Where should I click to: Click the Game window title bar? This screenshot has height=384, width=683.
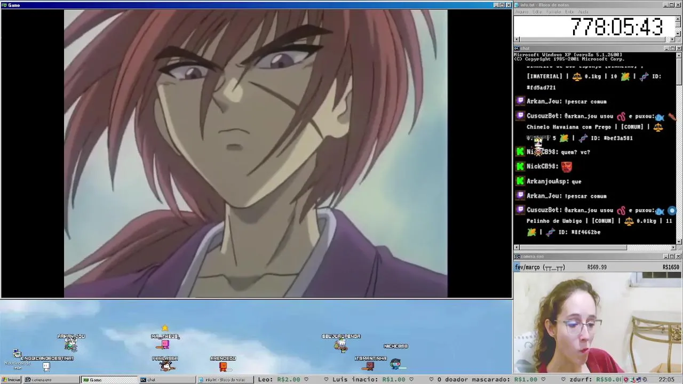[x=256, y=5]
